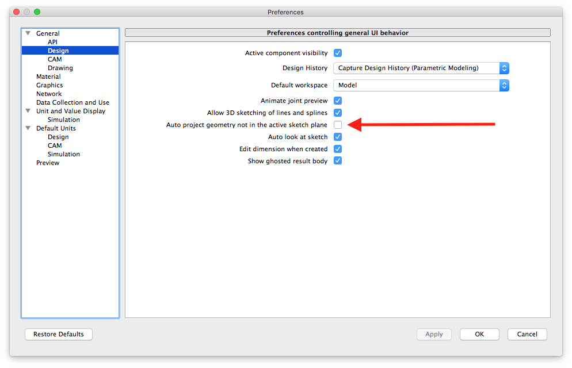Toggle Auto look at sketch checkbox
The height and width of the screenshot is (368, 572).
click(x=338, y=137)
